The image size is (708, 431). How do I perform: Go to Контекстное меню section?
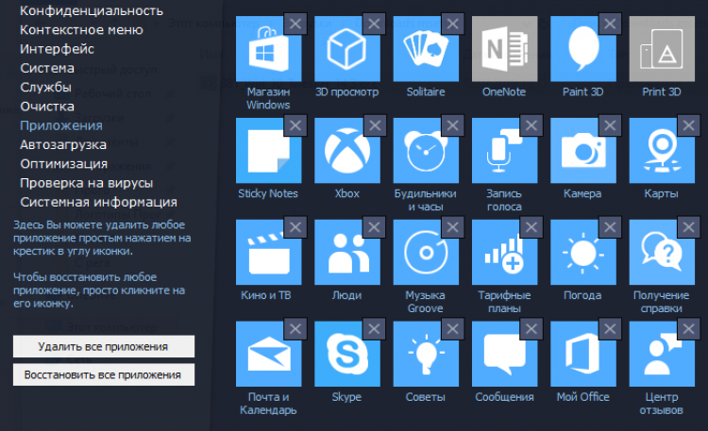[x=81, y=30]
